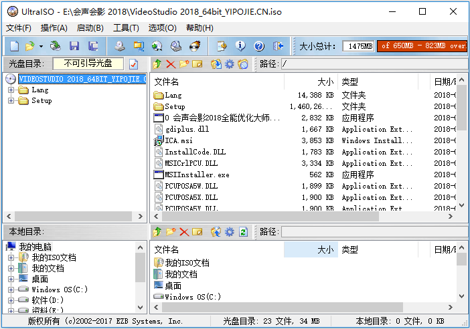The image size is (470, 329).
Task: Expand 我的文档 in local tree
Action: click(x=11, y=268)
